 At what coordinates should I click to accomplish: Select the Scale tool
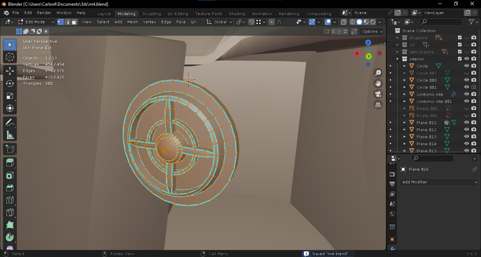tap(10, 96)
